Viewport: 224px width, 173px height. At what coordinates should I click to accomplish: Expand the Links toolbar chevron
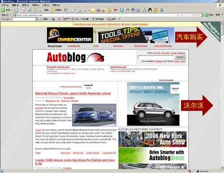pyautogui.click(x=222, y=15)
